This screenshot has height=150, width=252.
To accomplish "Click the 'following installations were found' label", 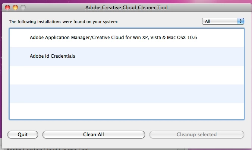I will click(x=63, y=22).
